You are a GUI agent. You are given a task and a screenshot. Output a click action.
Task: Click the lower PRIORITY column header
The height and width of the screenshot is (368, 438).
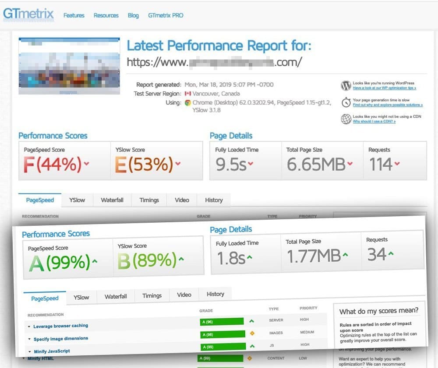point(308,308)
